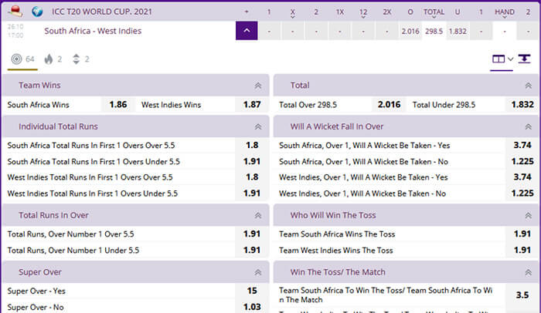This screenshot has height=313, width=541.
Task: Pick West Indies first over Over 5.5
Action: [252, 177]
